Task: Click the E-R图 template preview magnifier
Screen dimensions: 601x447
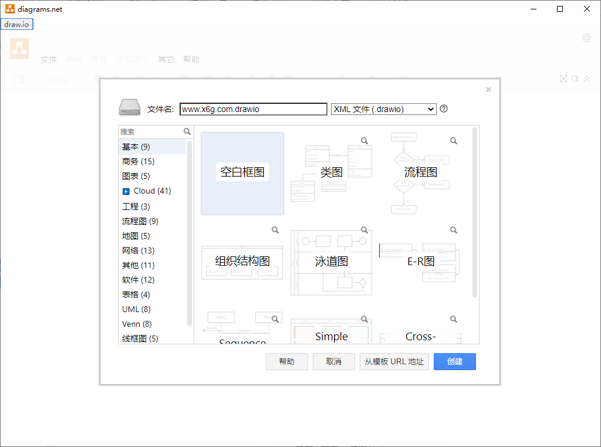Action: 453,230
